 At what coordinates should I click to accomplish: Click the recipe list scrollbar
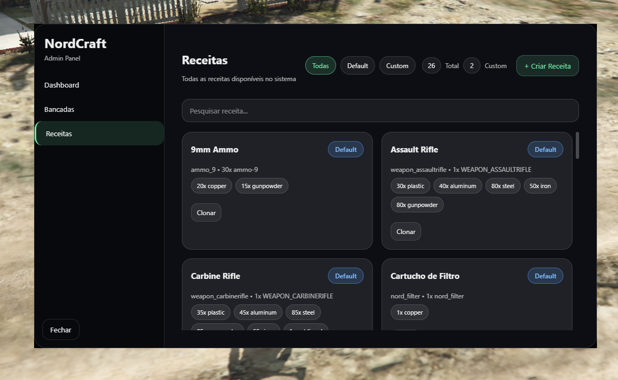coord(577,146)
